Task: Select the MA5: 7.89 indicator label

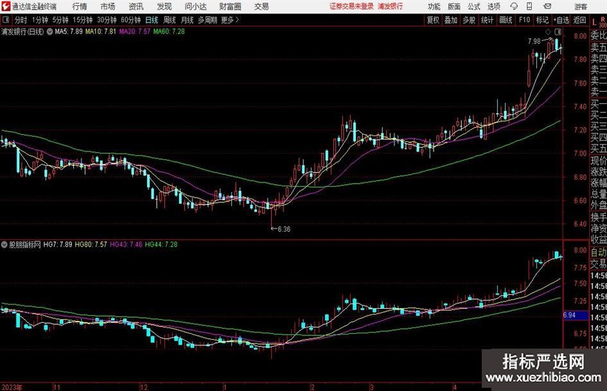Action: (69, 31)
